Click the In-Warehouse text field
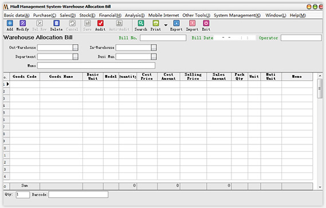This screenshot has height=208, width=326. tap(133, 48)
